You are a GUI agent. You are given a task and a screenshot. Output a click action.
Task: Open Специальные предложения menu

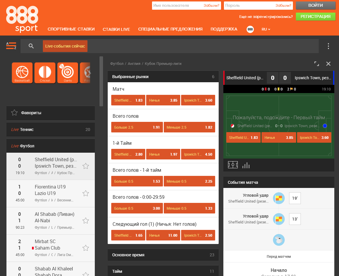tap(170, 29)
